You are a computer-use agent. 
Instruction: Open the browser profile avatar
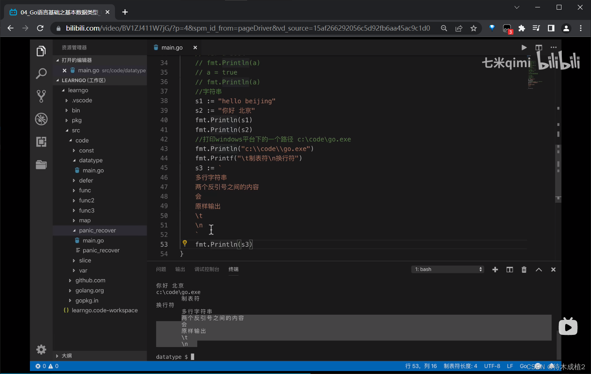pyautogui.click(x=566, y=28)
